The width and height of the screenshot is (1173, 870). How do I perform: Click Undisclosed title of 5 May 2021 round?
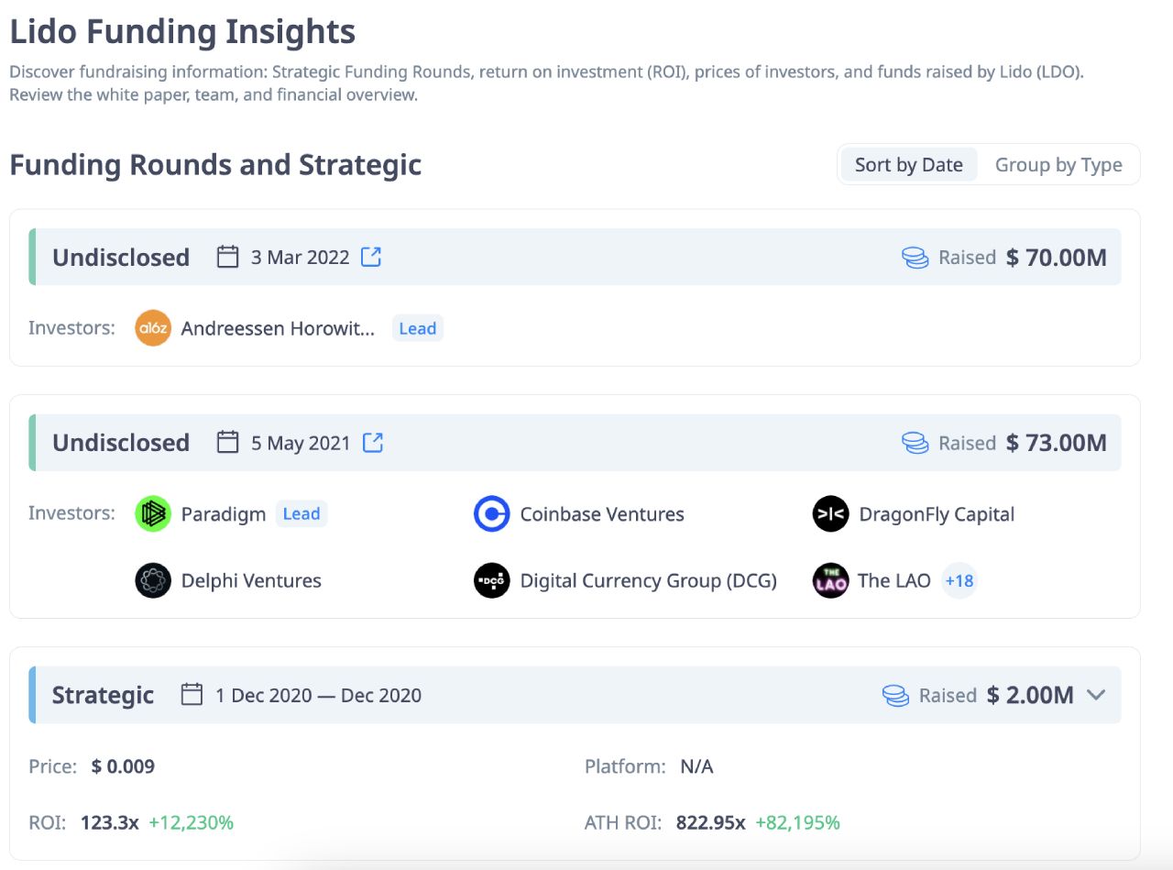(x=121, y=443)
